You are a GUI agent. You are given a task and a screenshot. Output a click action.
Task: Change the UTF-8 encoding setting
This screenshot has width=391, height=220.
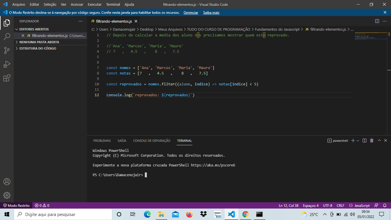(327, 206)
